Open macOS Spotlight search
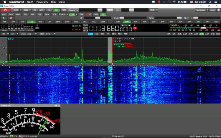This screenshot has width=221, height=138. click(x=210, y=2)
